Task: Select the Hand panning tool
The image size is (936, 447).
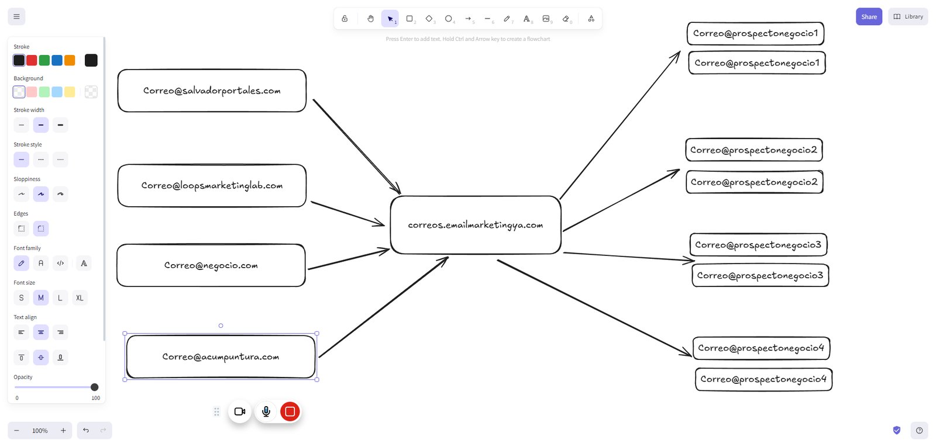Action: [x=370, y=19]
